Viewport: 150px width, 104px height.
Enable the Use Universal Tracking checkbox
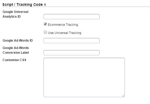[x=45, y=32]
